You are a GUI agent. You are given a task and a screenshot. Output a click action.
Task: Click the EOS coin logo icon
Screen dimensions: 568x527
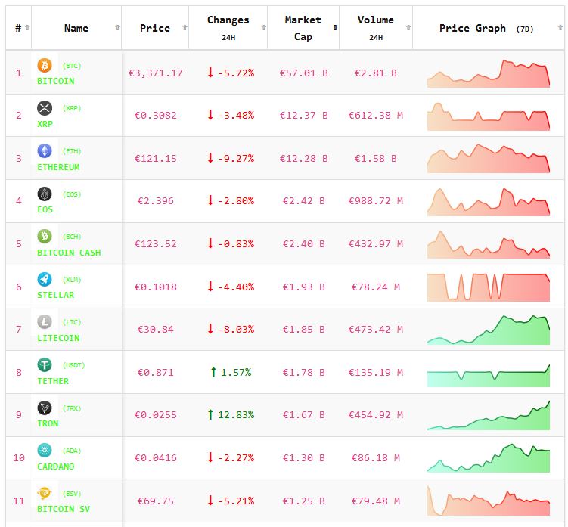[45, 194]
